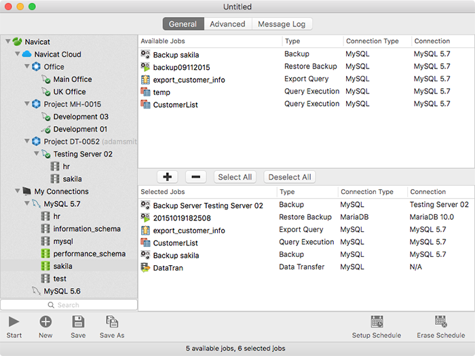Collapse the Navicat root node
Image resolution: width=475 pixels, height=356 pixels.
[x=8, y=41]
